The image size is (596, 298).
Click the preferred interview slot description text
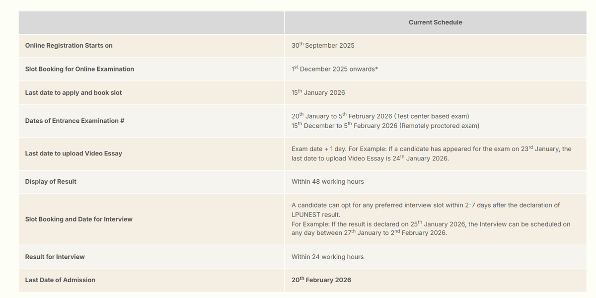(425, 205)
